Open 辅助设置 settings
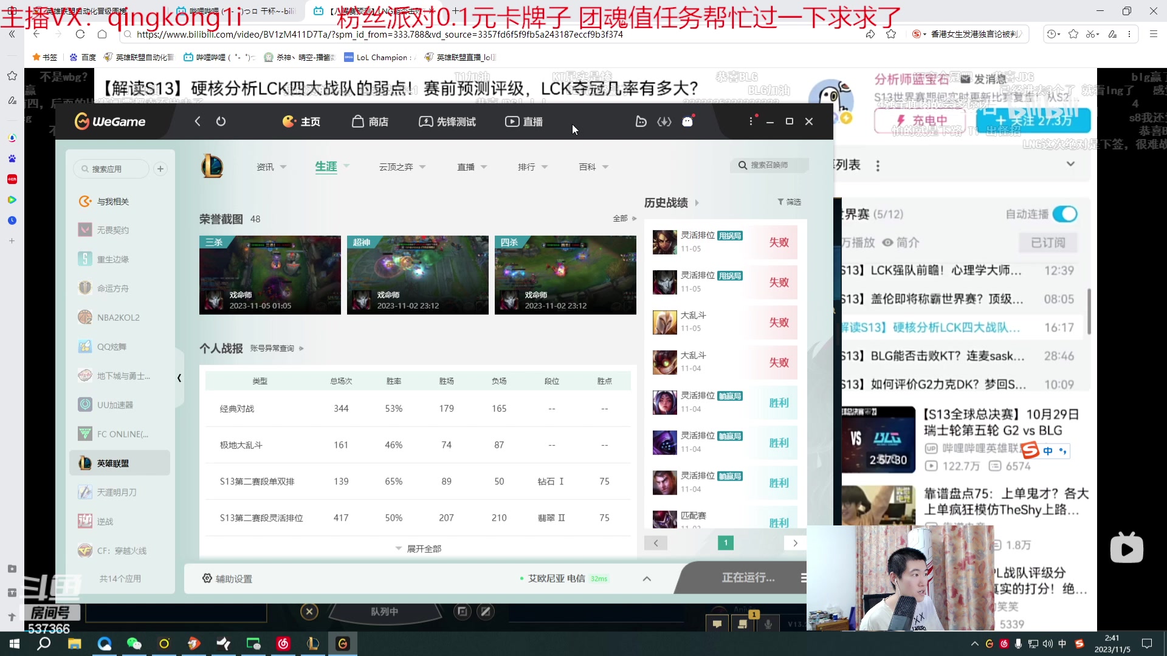The height and width of the screenshot is (656, 1167). pos(227,579)
